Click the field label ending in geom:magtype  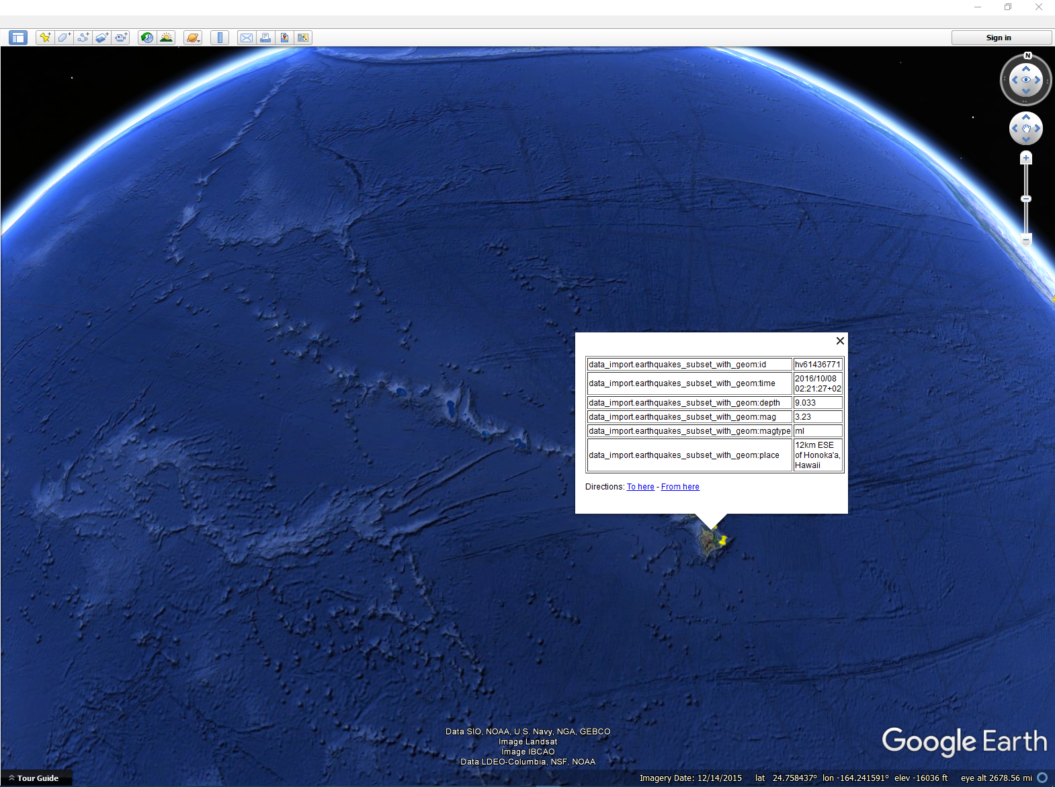pos(689,431)
